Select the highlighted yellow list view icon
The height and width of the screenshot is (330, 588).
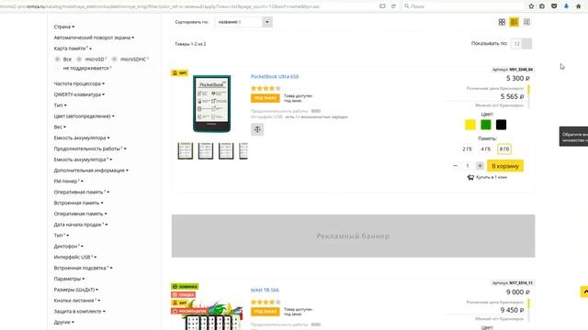click(x=514, y=22)
